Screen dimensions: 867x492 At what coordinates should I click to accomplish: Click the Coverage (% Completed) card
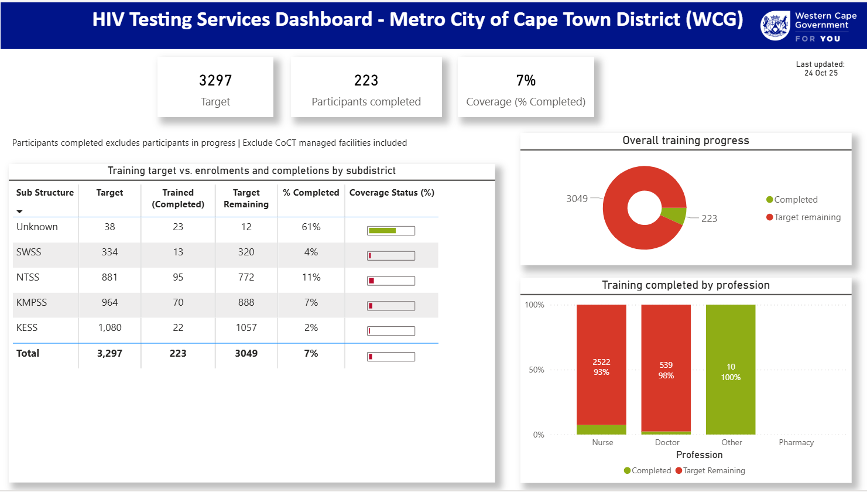point(526,88)
